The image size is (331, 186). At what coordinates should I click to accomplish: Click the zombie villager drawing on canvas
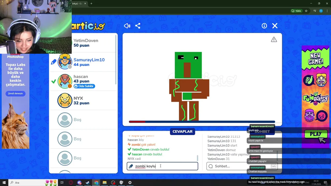[189, 86]
